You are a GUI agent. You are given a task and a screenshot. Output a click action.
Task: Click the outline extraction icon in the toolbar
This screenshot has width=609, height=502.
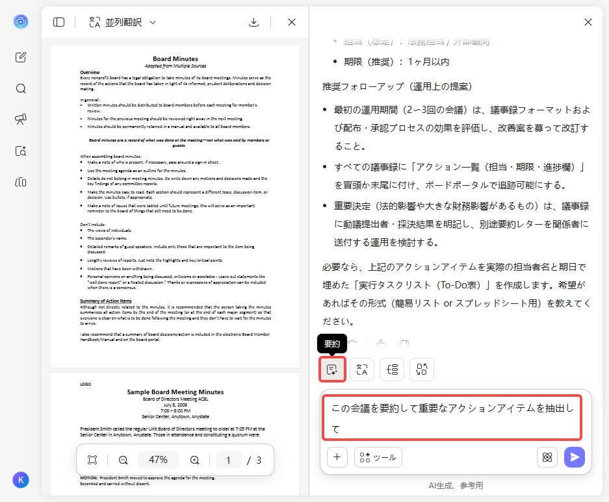pyautogui.click(x=391, y=369)
